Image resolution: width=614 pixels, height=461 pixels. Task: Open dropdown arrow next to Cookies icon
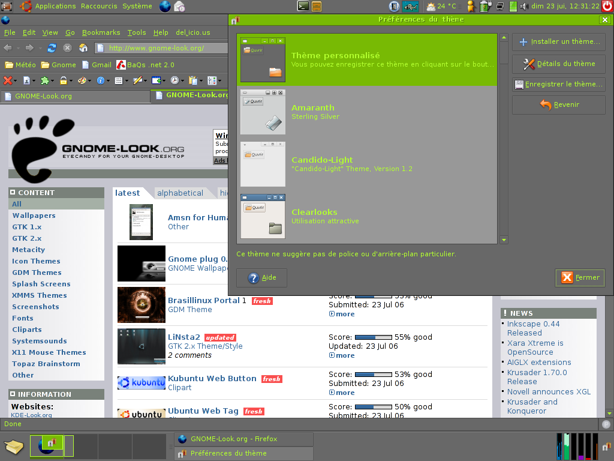point(34,81)
